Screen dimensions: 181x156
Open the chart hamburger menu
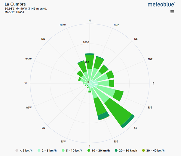[172, 12]
